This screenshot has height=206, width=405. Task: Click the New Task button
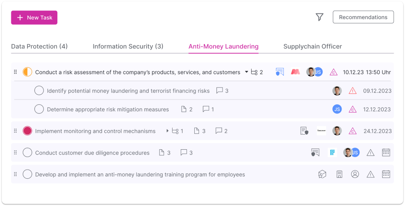point(34,18)
